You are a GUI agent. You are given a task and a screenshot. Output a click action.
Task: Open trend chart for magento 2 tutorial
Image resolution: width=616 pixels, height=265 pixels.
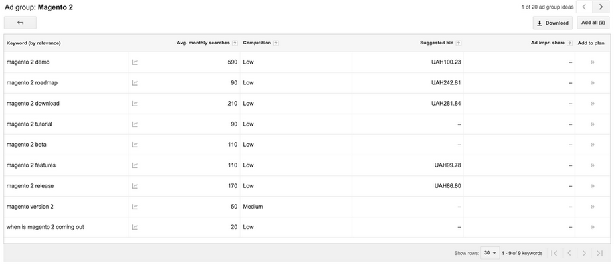click(135, 124)
